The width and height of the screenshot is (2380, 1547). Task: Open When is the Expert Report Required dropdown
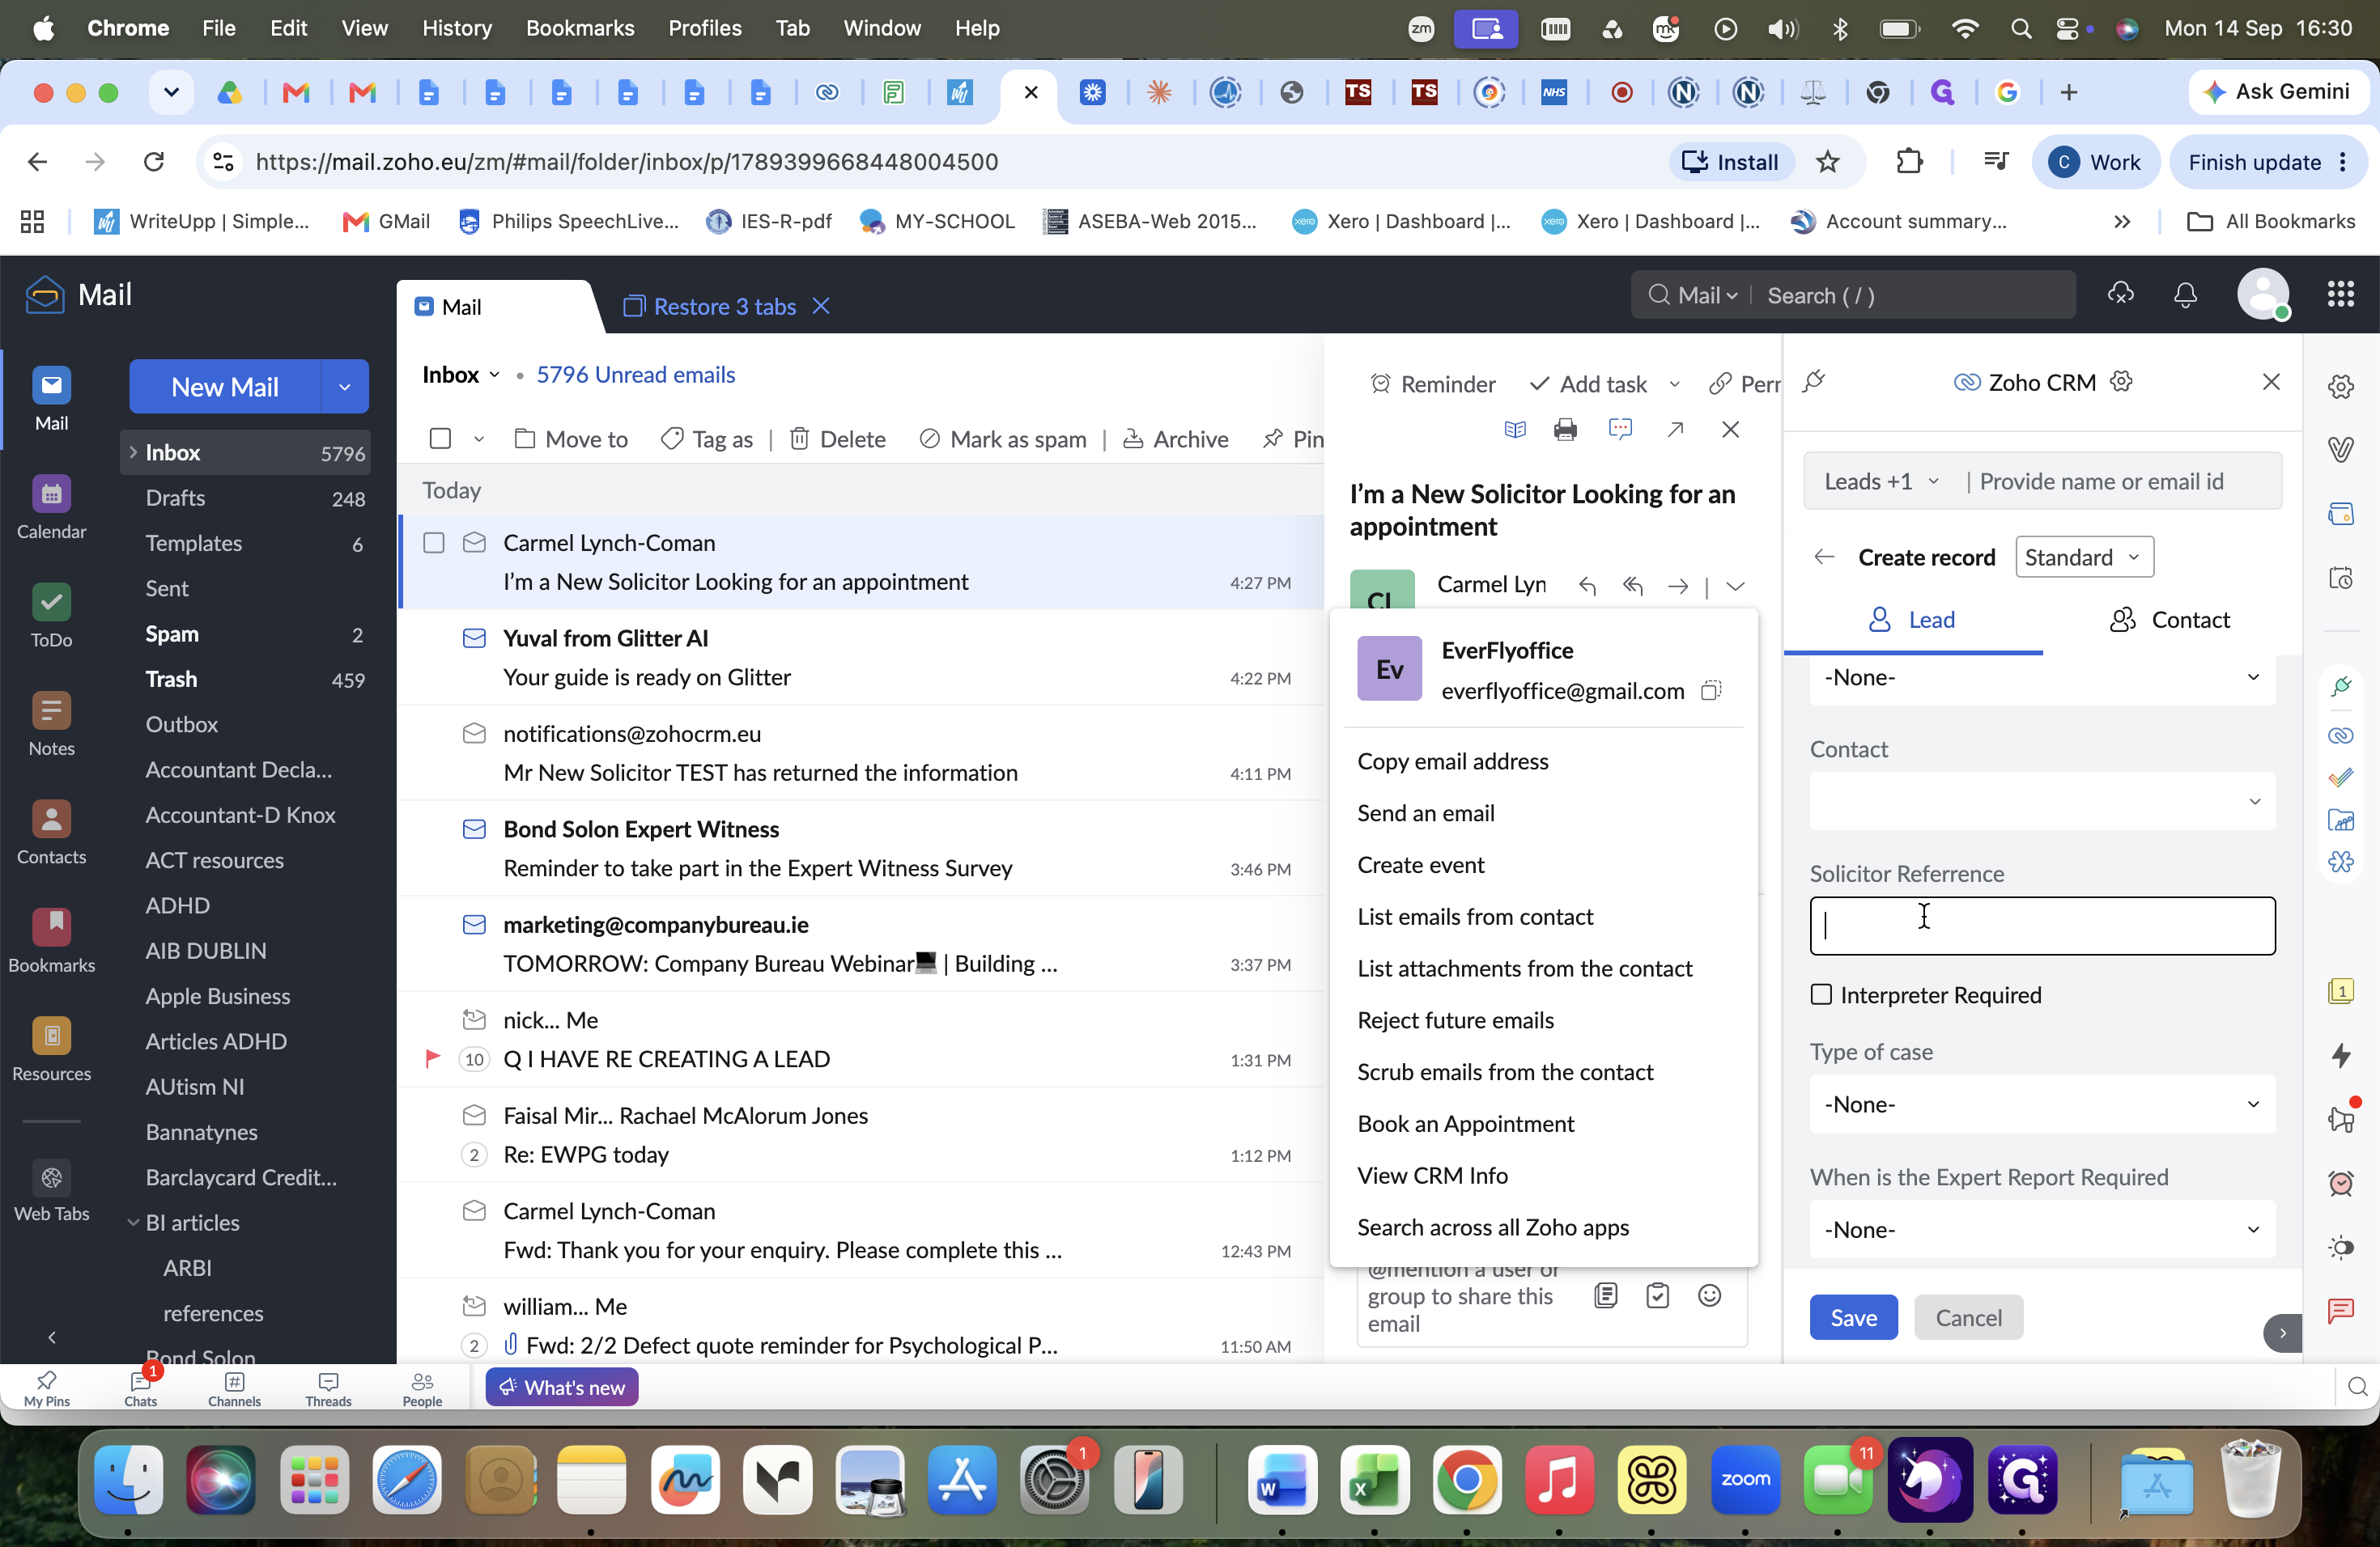(2042, 1229)
